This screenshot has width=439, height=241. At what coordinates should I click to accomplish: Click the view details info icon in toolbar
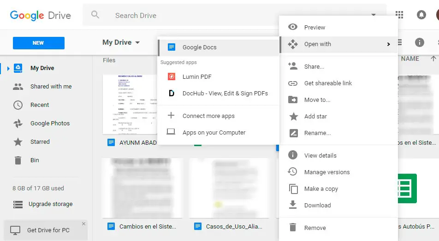pos(420,42)
